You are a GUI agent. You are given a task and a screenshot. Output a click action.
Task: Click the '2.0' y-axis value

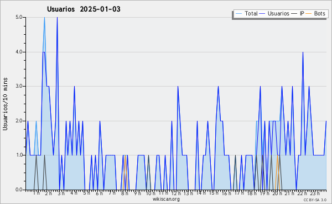coord(19,121)
